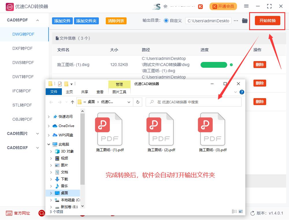Click the green checkmark next to progress bar

231,65
